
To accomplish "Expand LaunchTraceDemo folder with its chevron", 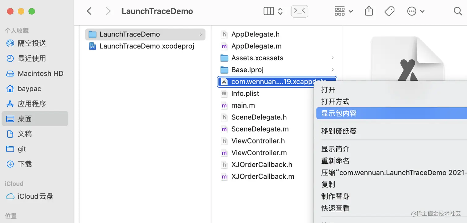I will (201, 34).
